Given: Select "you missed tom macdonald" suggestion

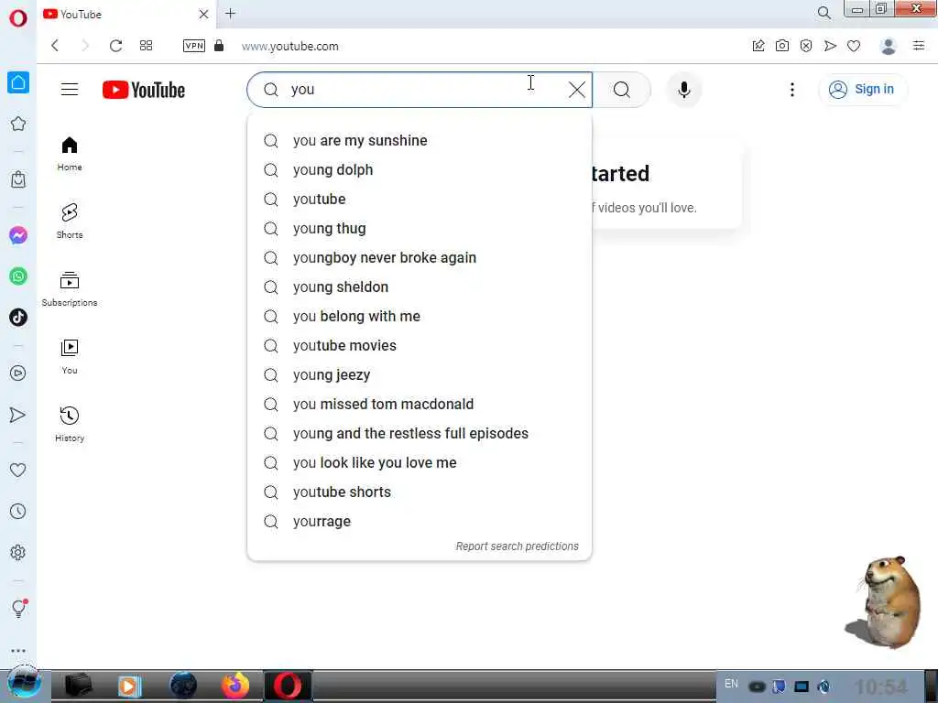Looking at the screenshot, I should pyautogui.click(x=420, y=404).
